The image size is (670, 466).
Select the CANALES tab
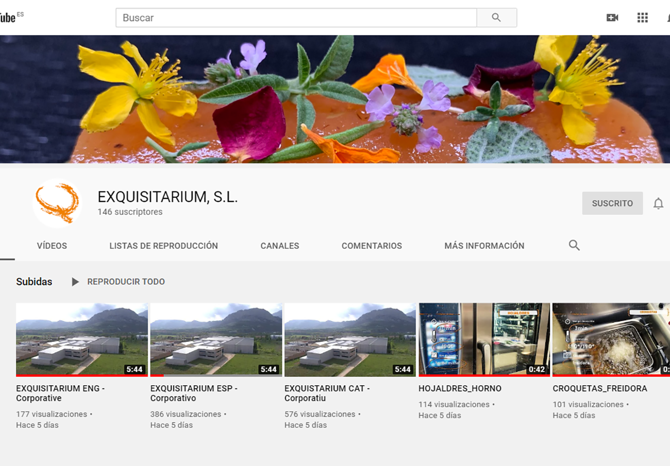tap(280, 246)
